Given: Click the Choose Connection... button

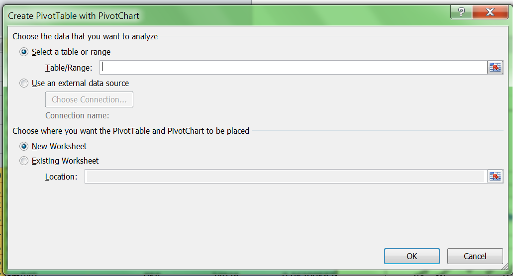Looking at the screenshot, I should [x=89, y=99].
